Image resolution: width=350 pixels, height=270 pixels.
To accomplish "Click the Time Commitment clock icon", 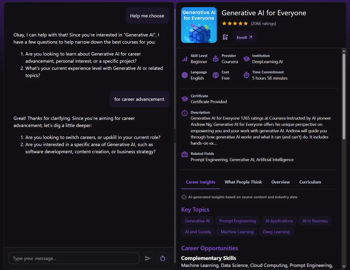I will point(246,75).
